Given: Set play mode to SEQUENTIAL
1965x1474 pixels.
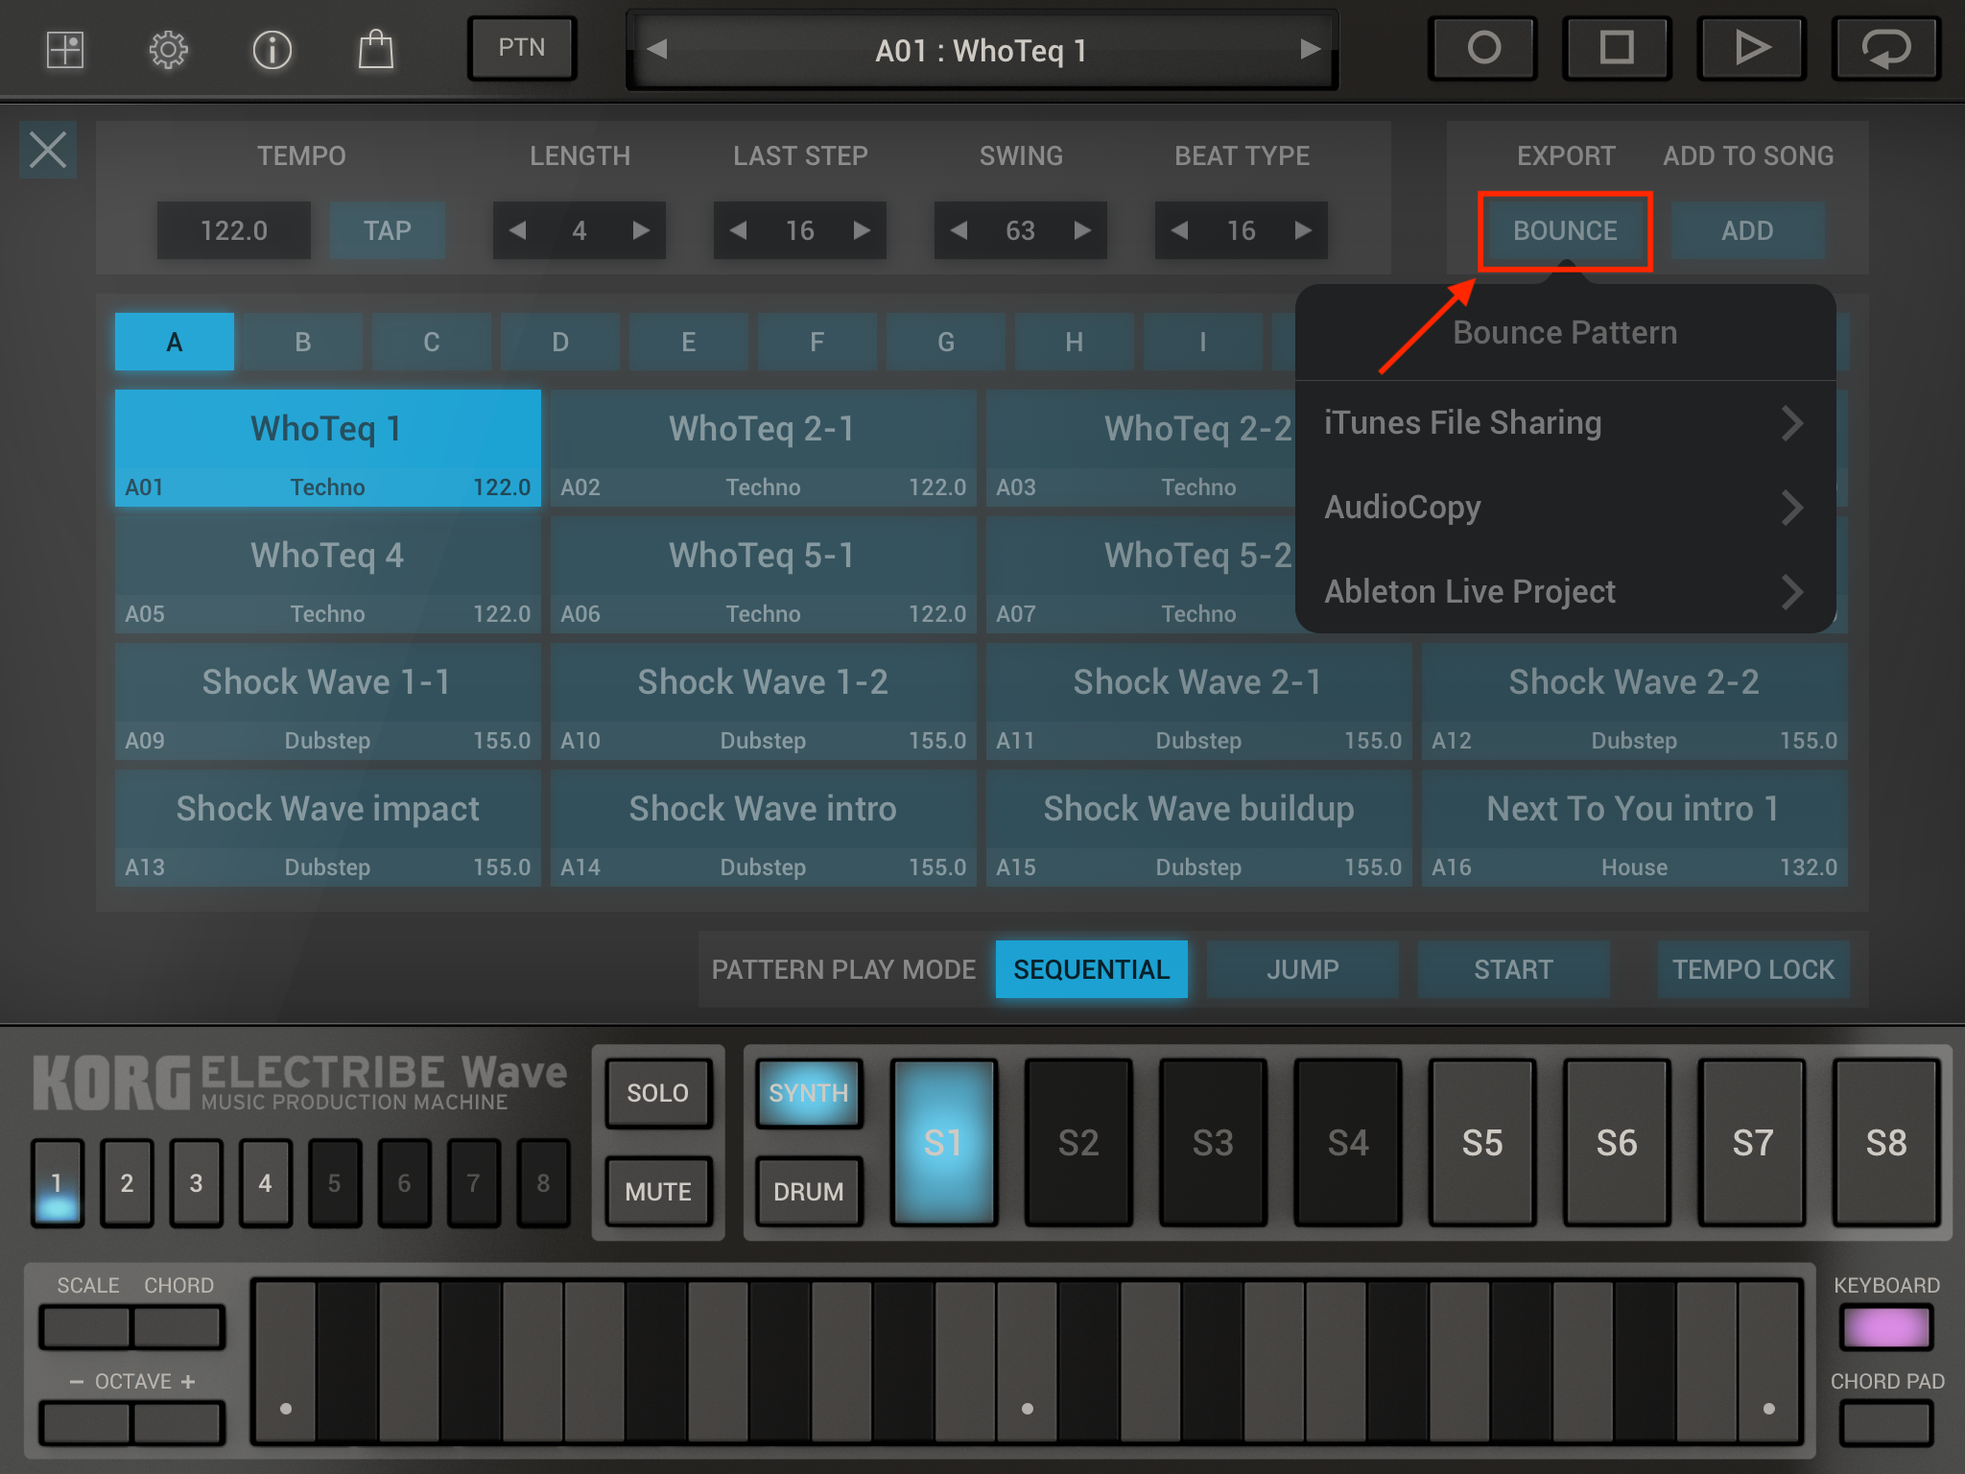Looking at the screenshot, I should (x=1092, y=969).
